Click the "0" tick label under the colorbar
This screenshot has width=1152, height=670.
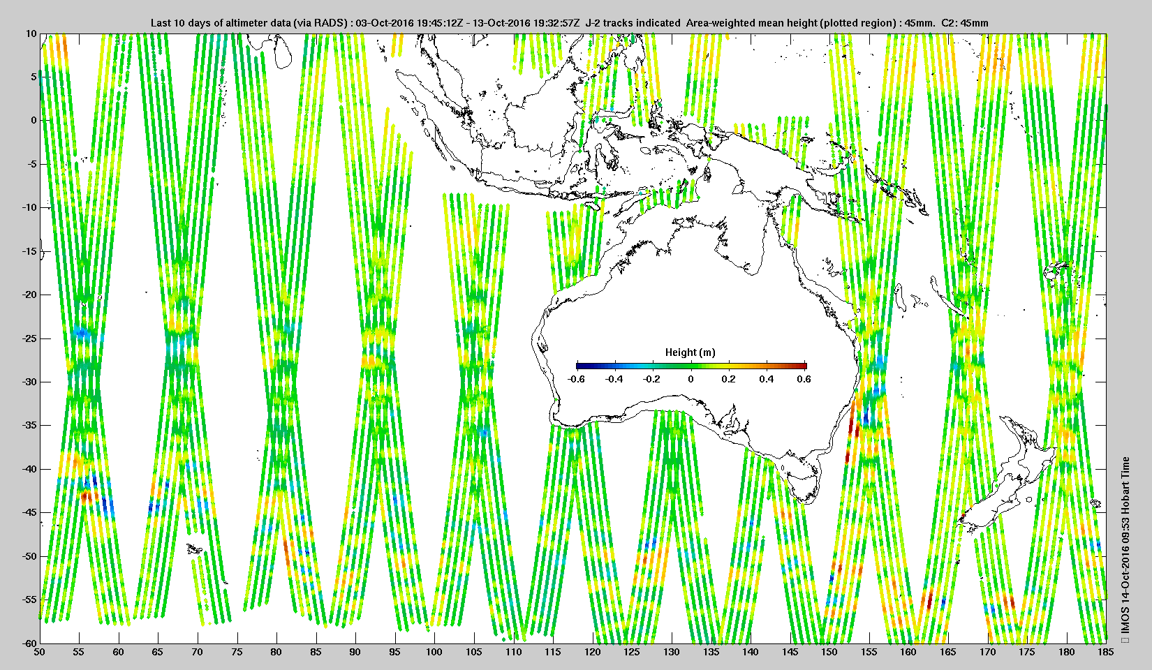[691, 379]
